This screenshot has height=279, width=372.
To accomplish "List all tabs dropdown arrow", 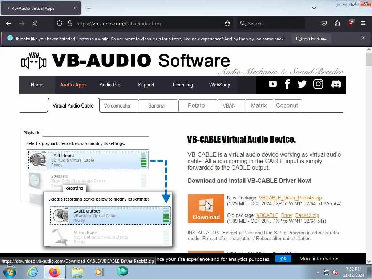I will [314, 8].
